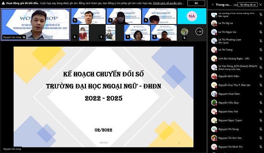264x153 pixels.
Task: Click muted mic icon beside Nguyen Hoai Nam
Action: point(261,94)
